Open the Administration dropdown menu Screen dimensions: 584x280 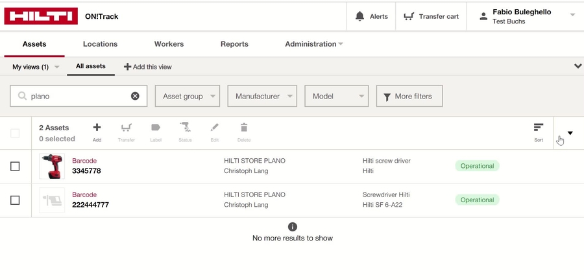click(x=313, y=44)
